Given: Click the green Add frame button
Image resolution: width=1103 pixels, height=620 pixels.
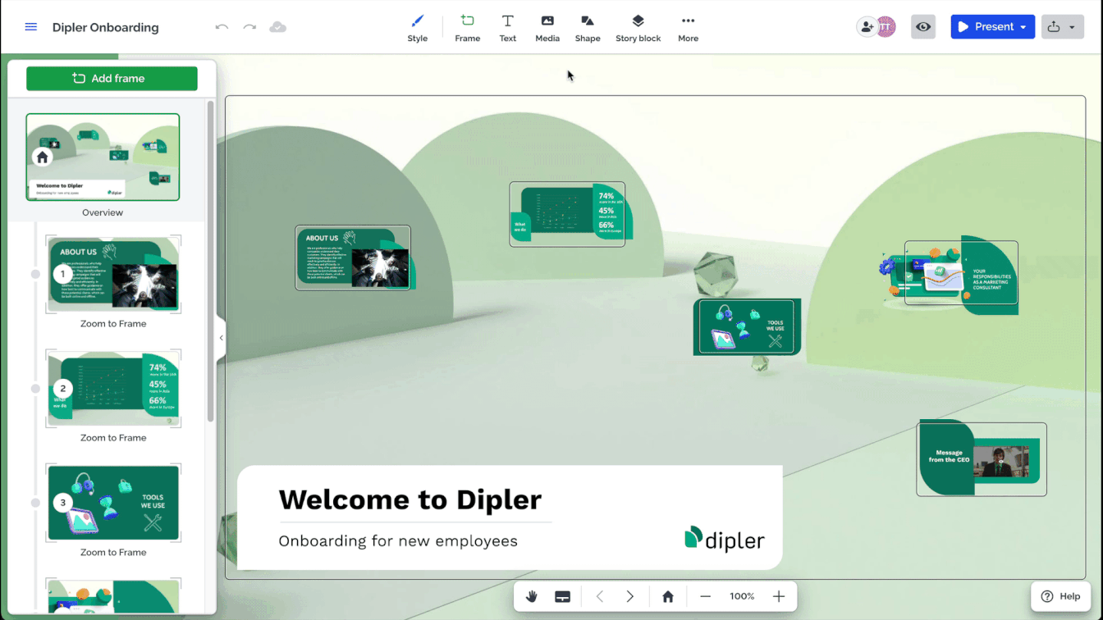Looking at the screenshot, I should click(112, 79).
